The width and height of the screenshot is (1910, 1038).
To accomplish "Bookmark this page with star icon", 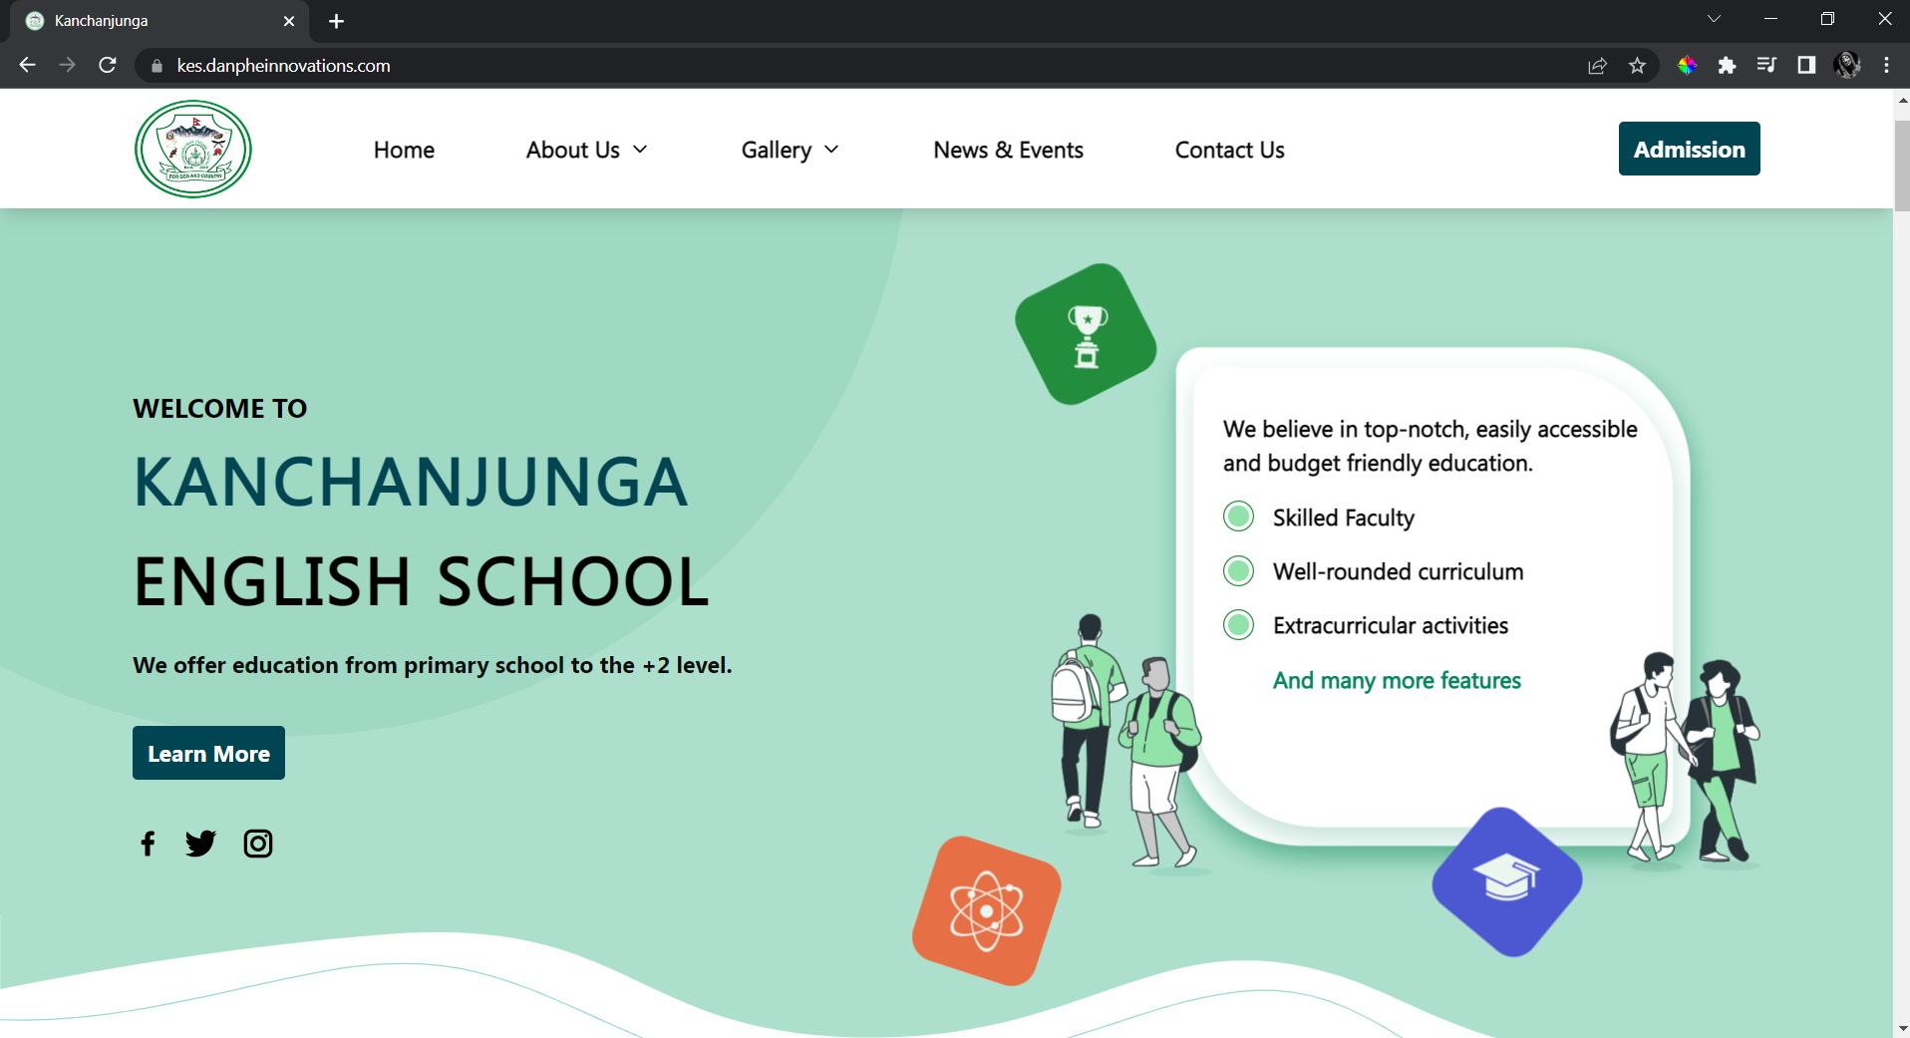I will pos(1637,66).
